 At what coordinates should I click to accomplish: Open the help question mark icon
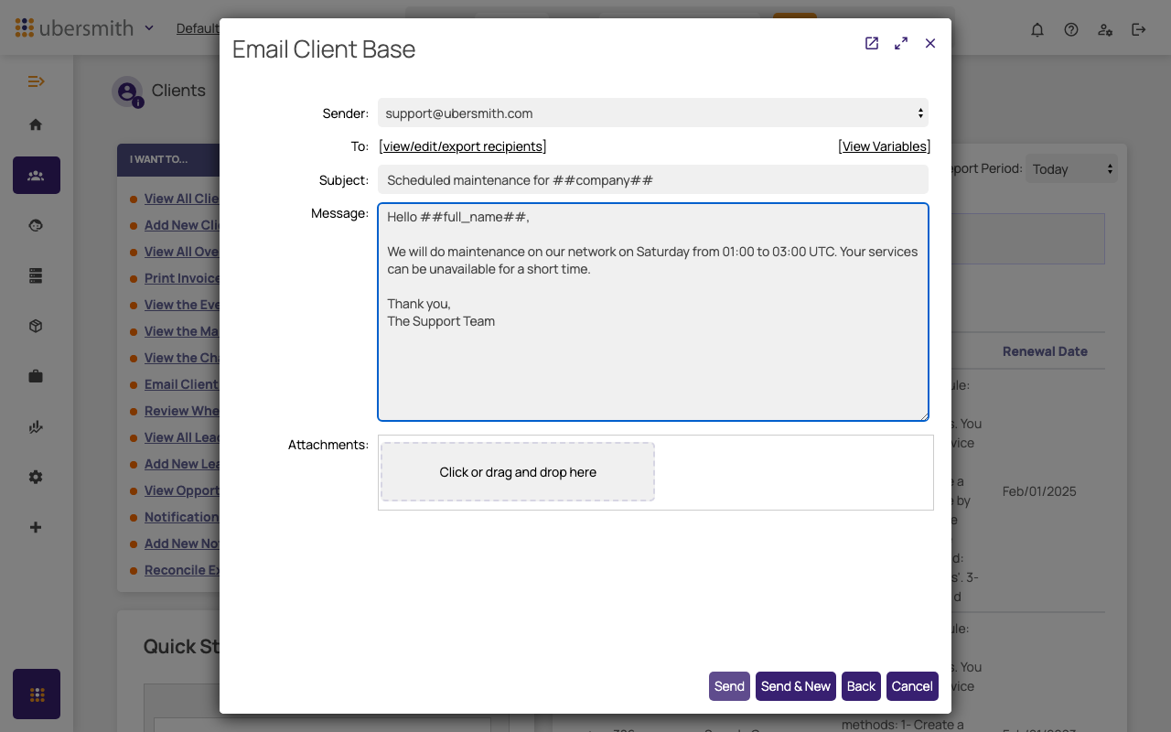(x=1071, y=29)
